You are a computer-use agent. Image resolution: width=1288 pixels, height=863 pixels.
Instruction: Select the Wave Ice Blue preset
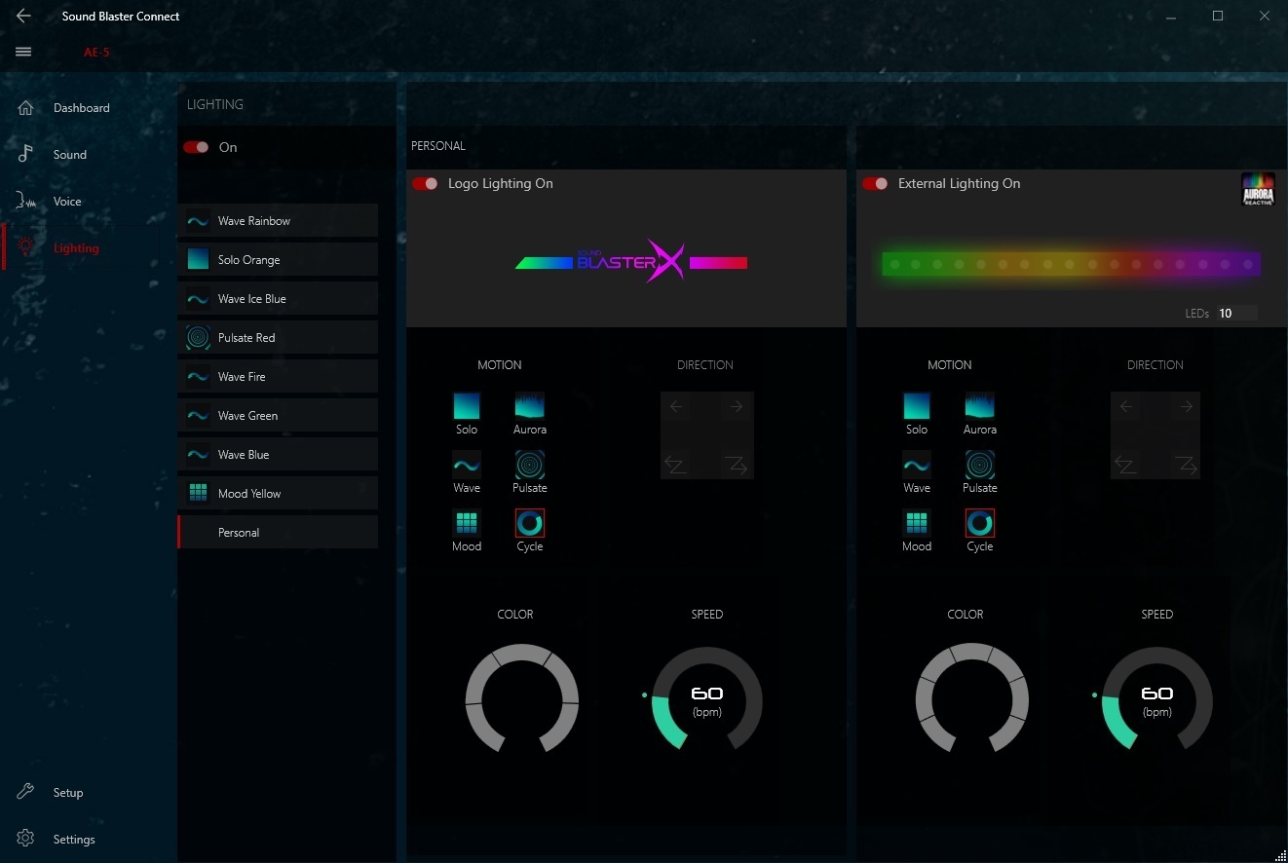tap(278, 299)
